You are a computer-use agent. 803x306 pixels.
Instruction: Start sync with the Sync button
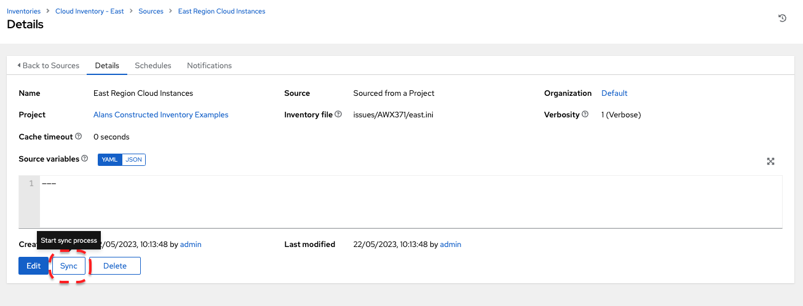[69, 266]
